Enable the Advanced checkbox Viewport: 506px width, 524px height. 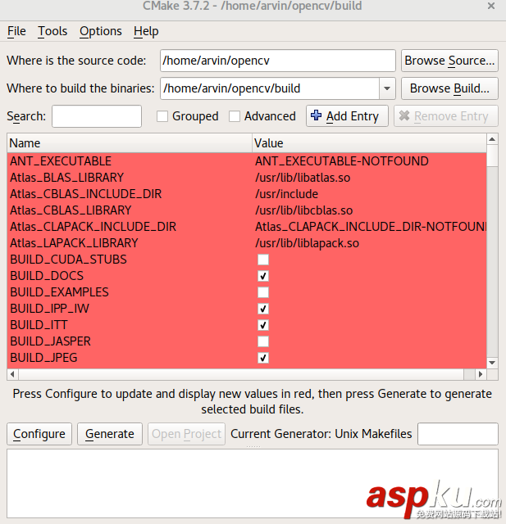tap(235, 116)
